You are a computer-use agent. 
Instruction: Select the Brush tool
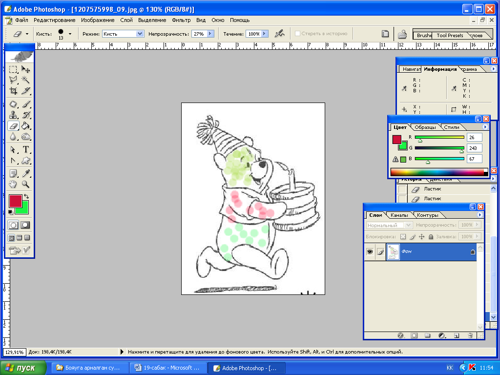coord(25,104)
